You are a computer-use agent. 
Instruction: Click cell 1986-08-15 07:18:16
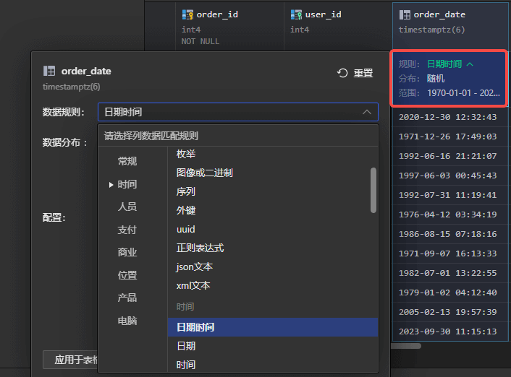[449, 234]
